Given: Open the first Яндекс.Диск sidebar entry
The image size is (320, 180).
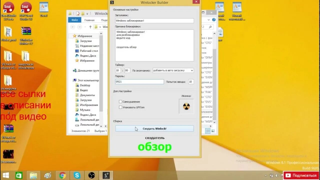Looking at the screenshot, I should [86, 56].
